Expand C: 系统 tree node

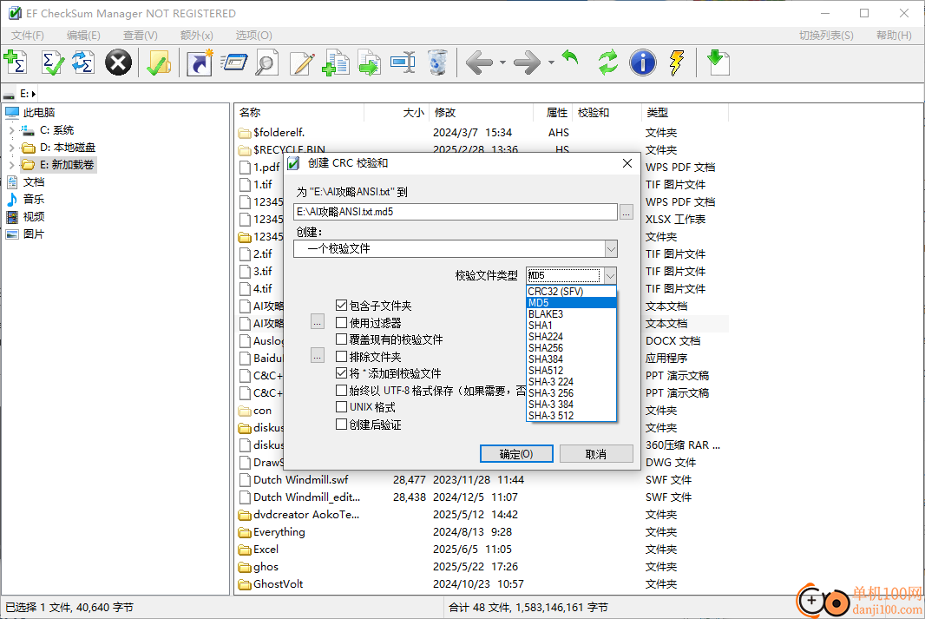click(12, 130)
